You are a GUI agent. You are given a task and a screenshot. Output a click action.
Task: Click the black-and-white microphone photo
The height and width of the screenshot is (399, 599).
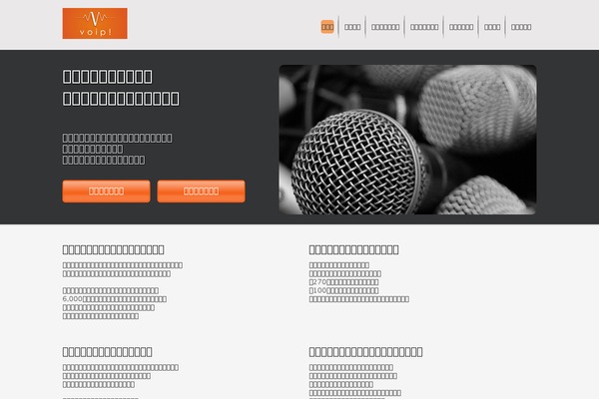407,140
